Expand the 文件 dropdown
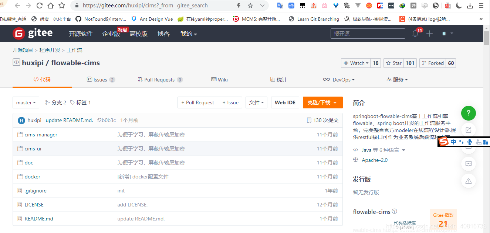The height and width of the screenshot is (233, 490). pyautogui.click(x=256, y=102)
